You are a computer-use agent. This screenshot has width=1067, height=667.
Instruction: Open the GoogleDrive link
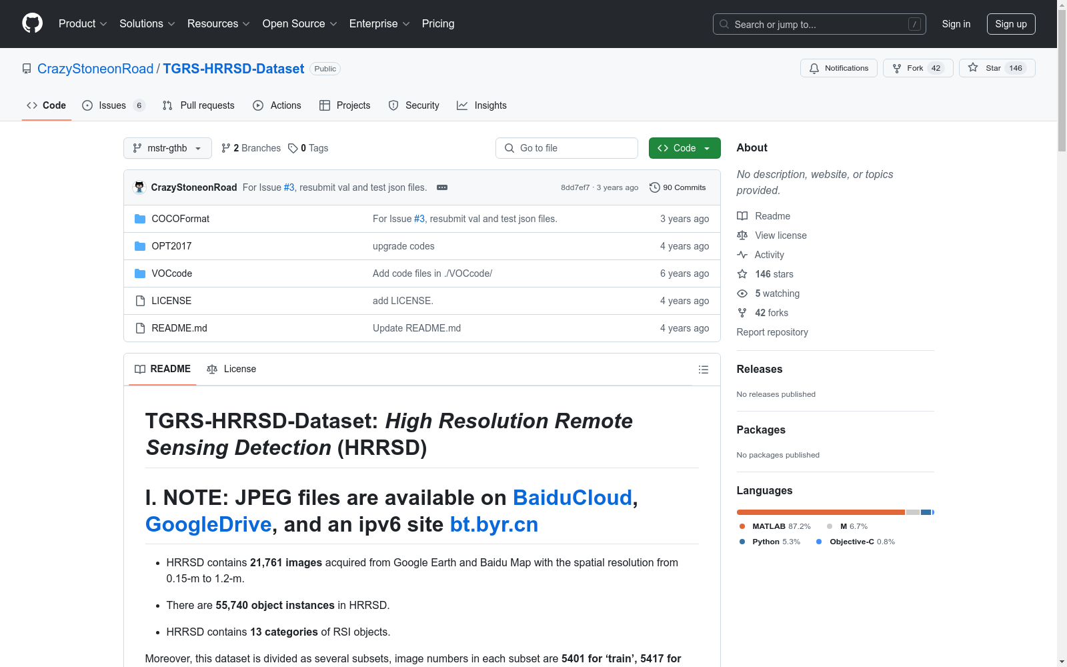209,524
